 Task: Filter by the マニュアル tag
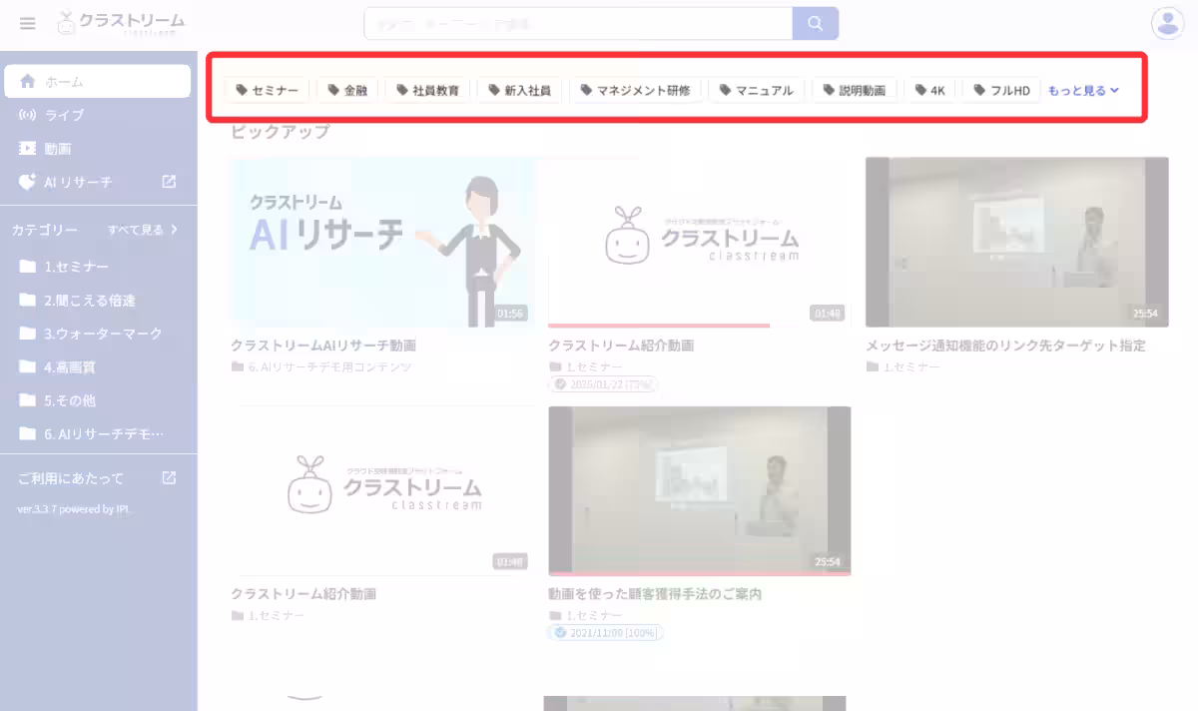[756, 90]
